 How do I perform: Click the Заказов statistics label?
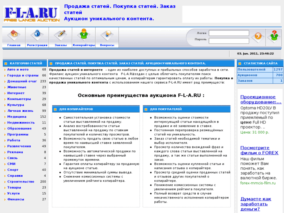coord(245,81)
